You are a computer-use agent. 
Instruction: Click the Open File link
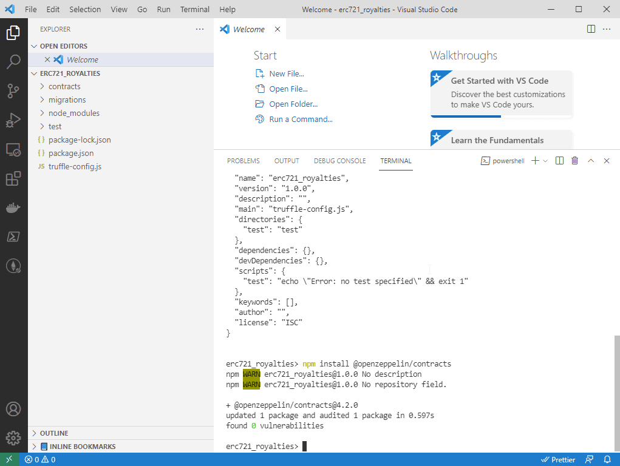[288, 89]
